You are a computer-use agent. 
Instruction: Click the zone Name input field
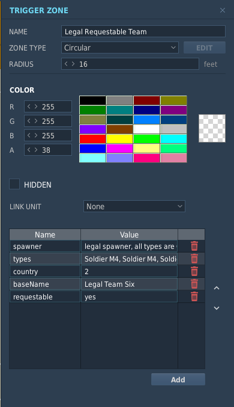pos(143,31)
